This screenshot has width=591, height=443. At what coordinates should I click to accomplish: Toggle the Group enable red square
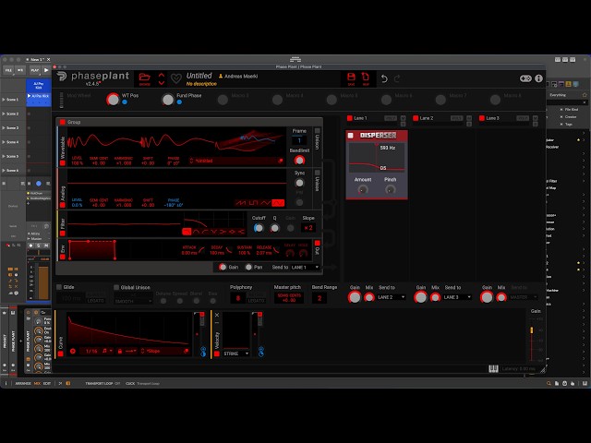63,122
